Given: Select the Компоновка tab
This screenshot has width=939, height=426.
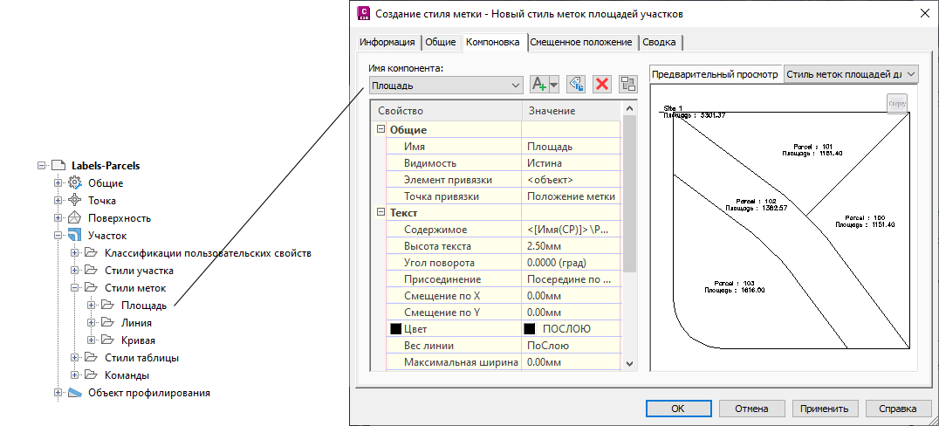Looking at the screenshot, I should pyautogui.click(x=493, y=41).
